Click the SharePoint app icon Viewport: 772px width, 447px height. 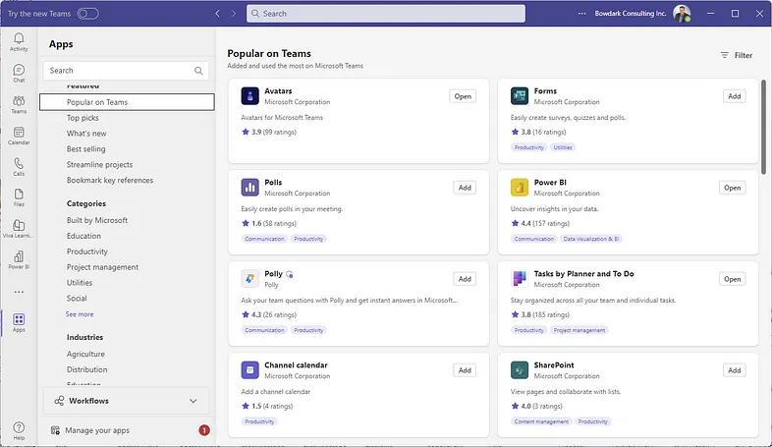click(519, 370)
